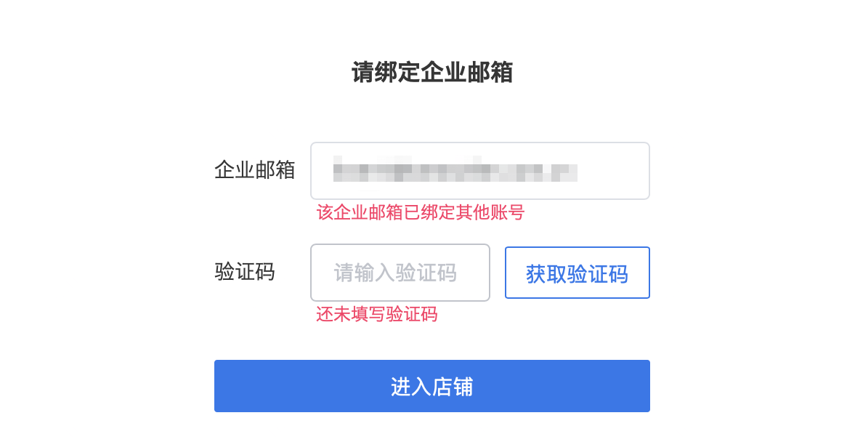This screenshot has height=442, width=855.
Task: Click the red missing-code warning
Action: (x=376, y=314)
